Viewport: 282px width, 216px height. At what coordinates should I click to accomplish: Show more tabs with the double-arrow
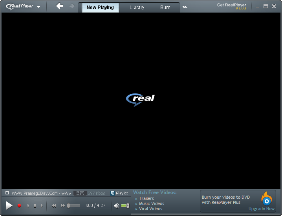185,7
